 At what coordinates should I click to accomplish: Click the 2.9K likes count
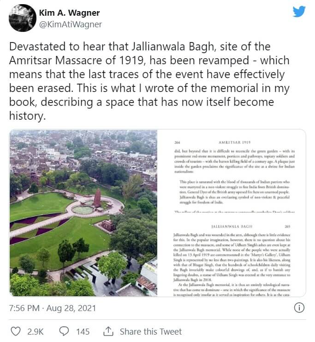[x=36, y=331]
